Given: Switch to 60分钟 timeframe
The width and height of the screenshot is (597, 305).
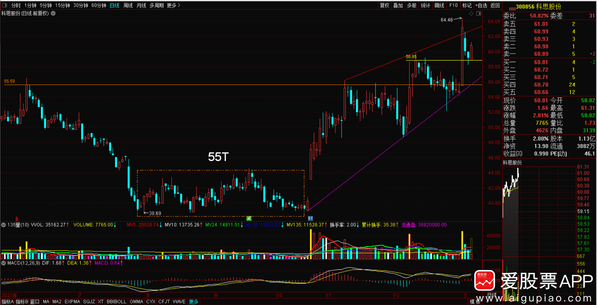Looking at the screenshot, I should (x=99, y=5).
